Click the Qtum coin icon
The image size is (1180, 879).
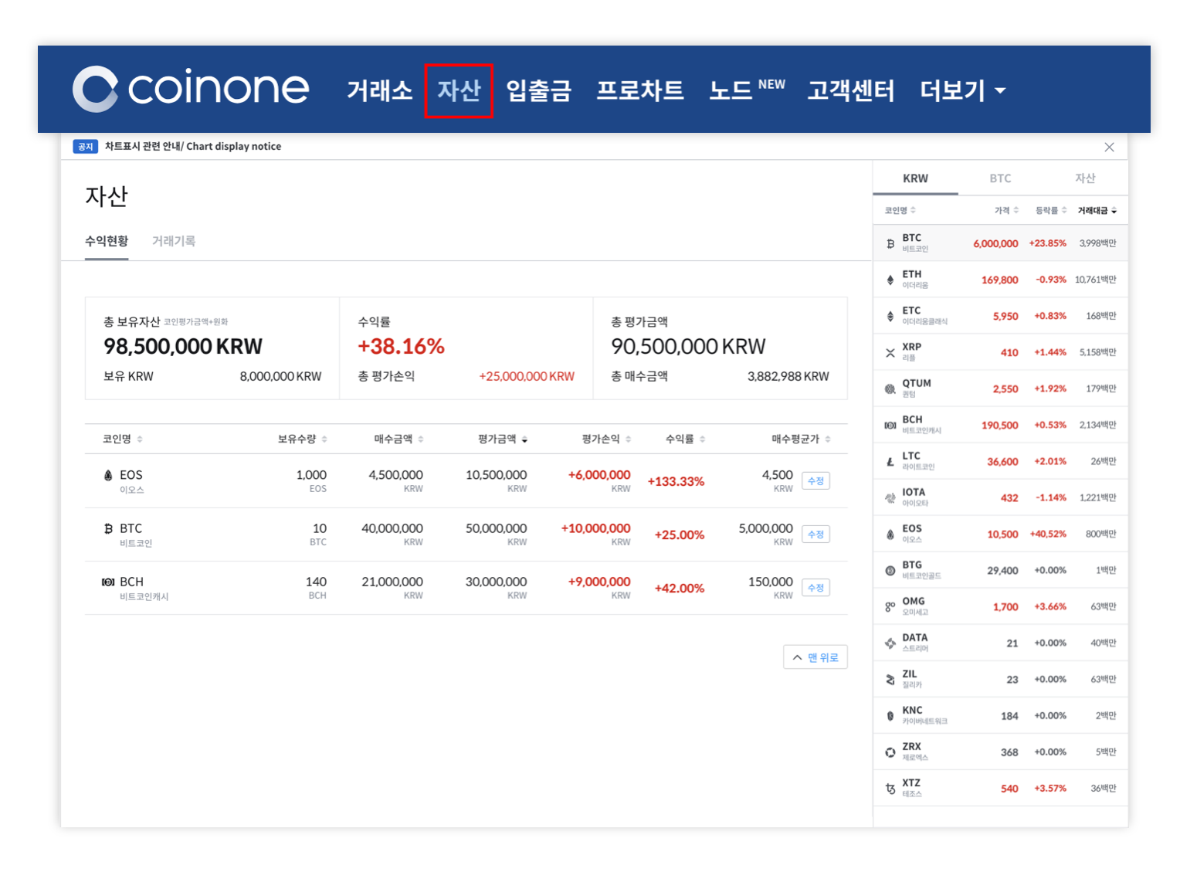click(889, 388)
